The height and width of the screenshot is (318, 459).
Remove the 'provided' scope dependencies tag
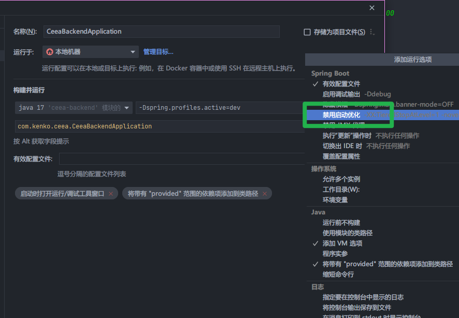click(265, 194)
